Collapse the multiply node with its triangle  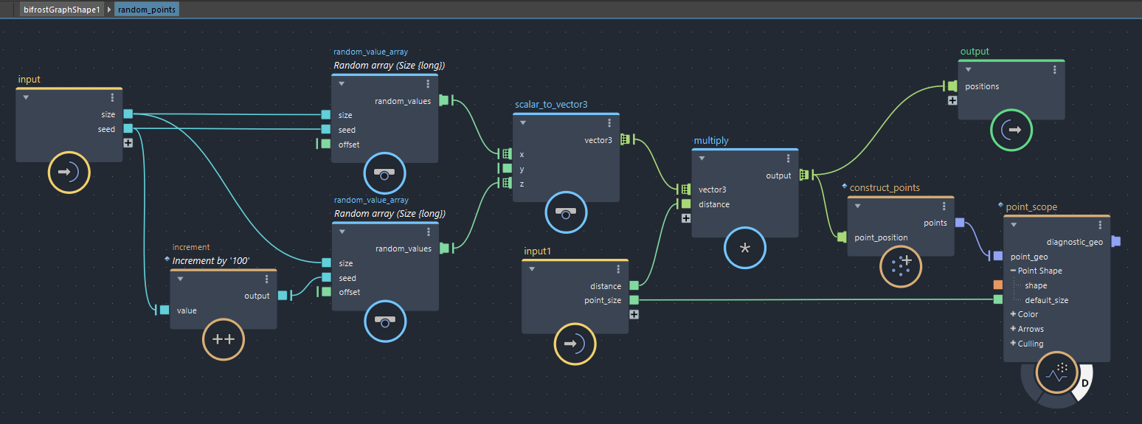702,159
